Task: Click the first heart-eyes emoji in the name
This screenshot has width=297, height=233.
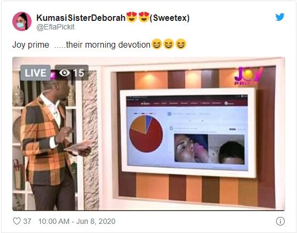Action: click(132, 17)
